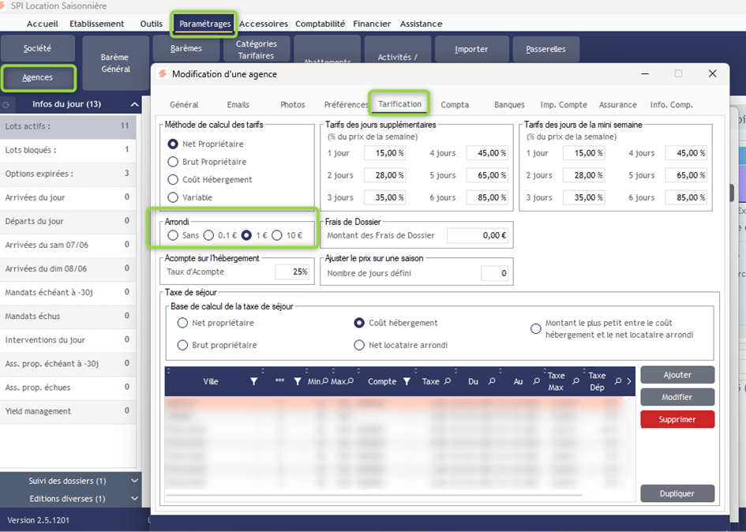Viewport: 746px width, 532px height.
Task: Expand Editions diverses section
Action: coord(134,499)
